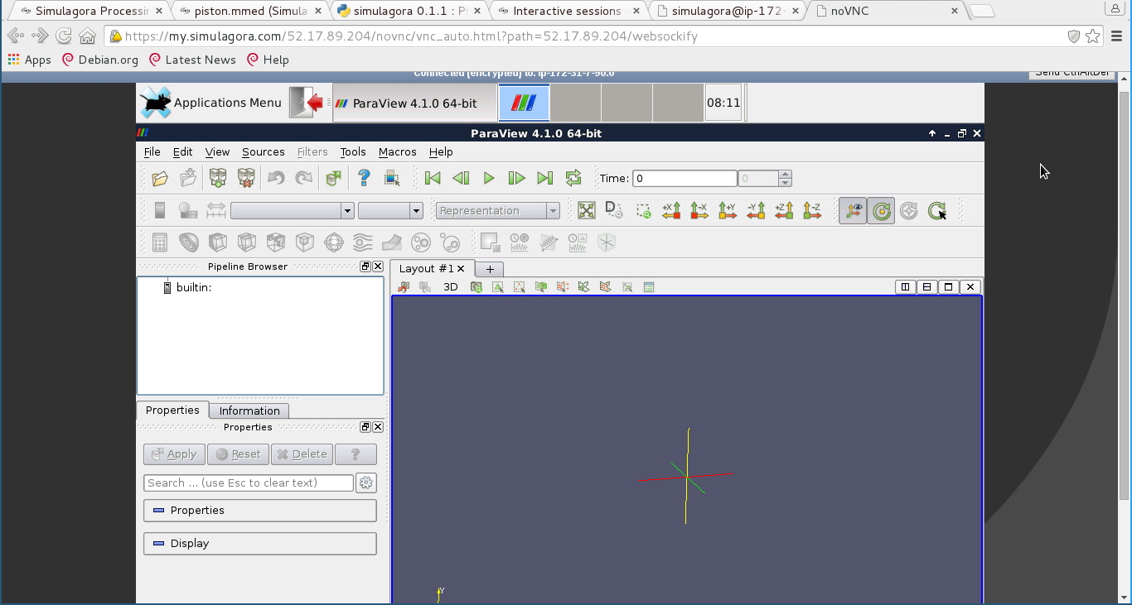1132x605 pixels.
Task: Open the Macros menu
Action: point(398,152)
